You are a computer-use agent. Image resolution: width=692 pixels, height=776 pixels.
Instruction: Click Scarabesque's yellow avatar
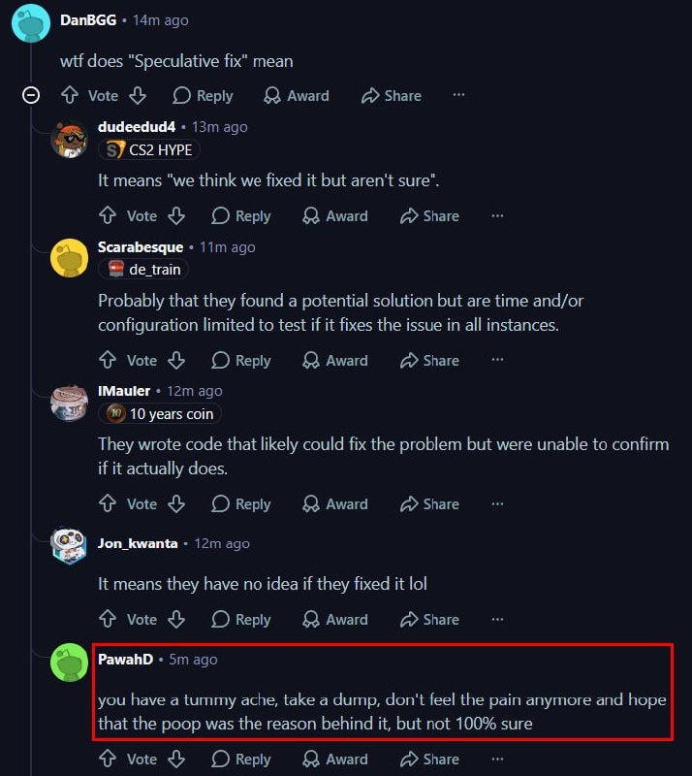tap(69, 258)
